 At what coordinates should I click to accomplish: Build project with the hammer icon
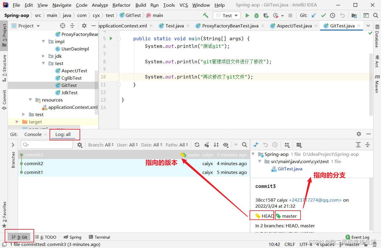click(x=206, y=15)
